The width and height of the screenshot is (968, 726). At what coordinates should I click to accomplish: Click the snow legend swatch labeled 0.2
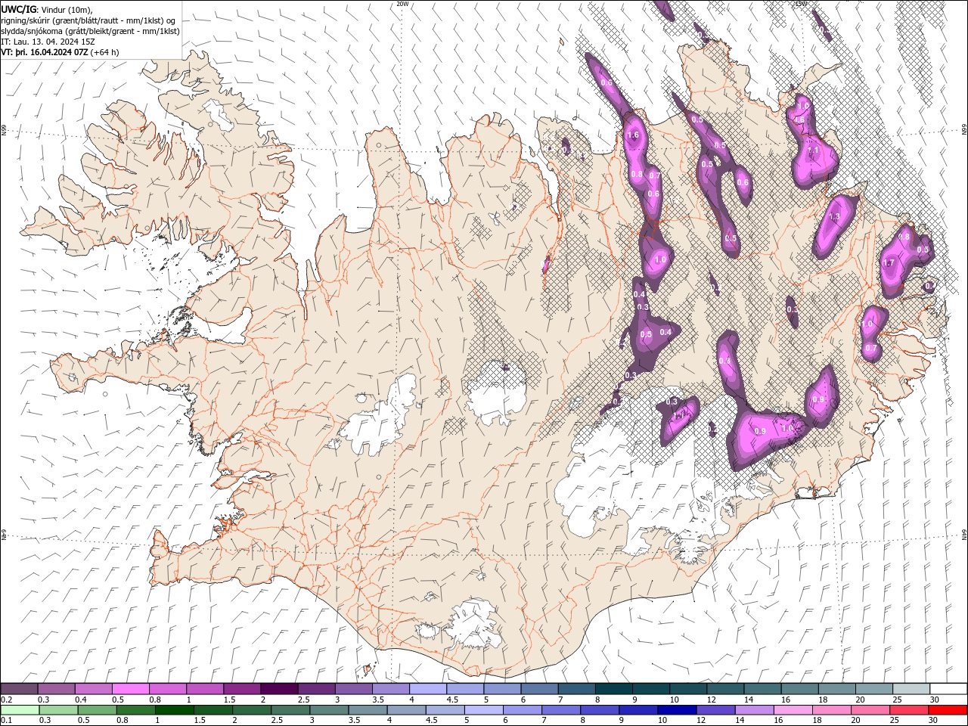click(x=19, y=689)
